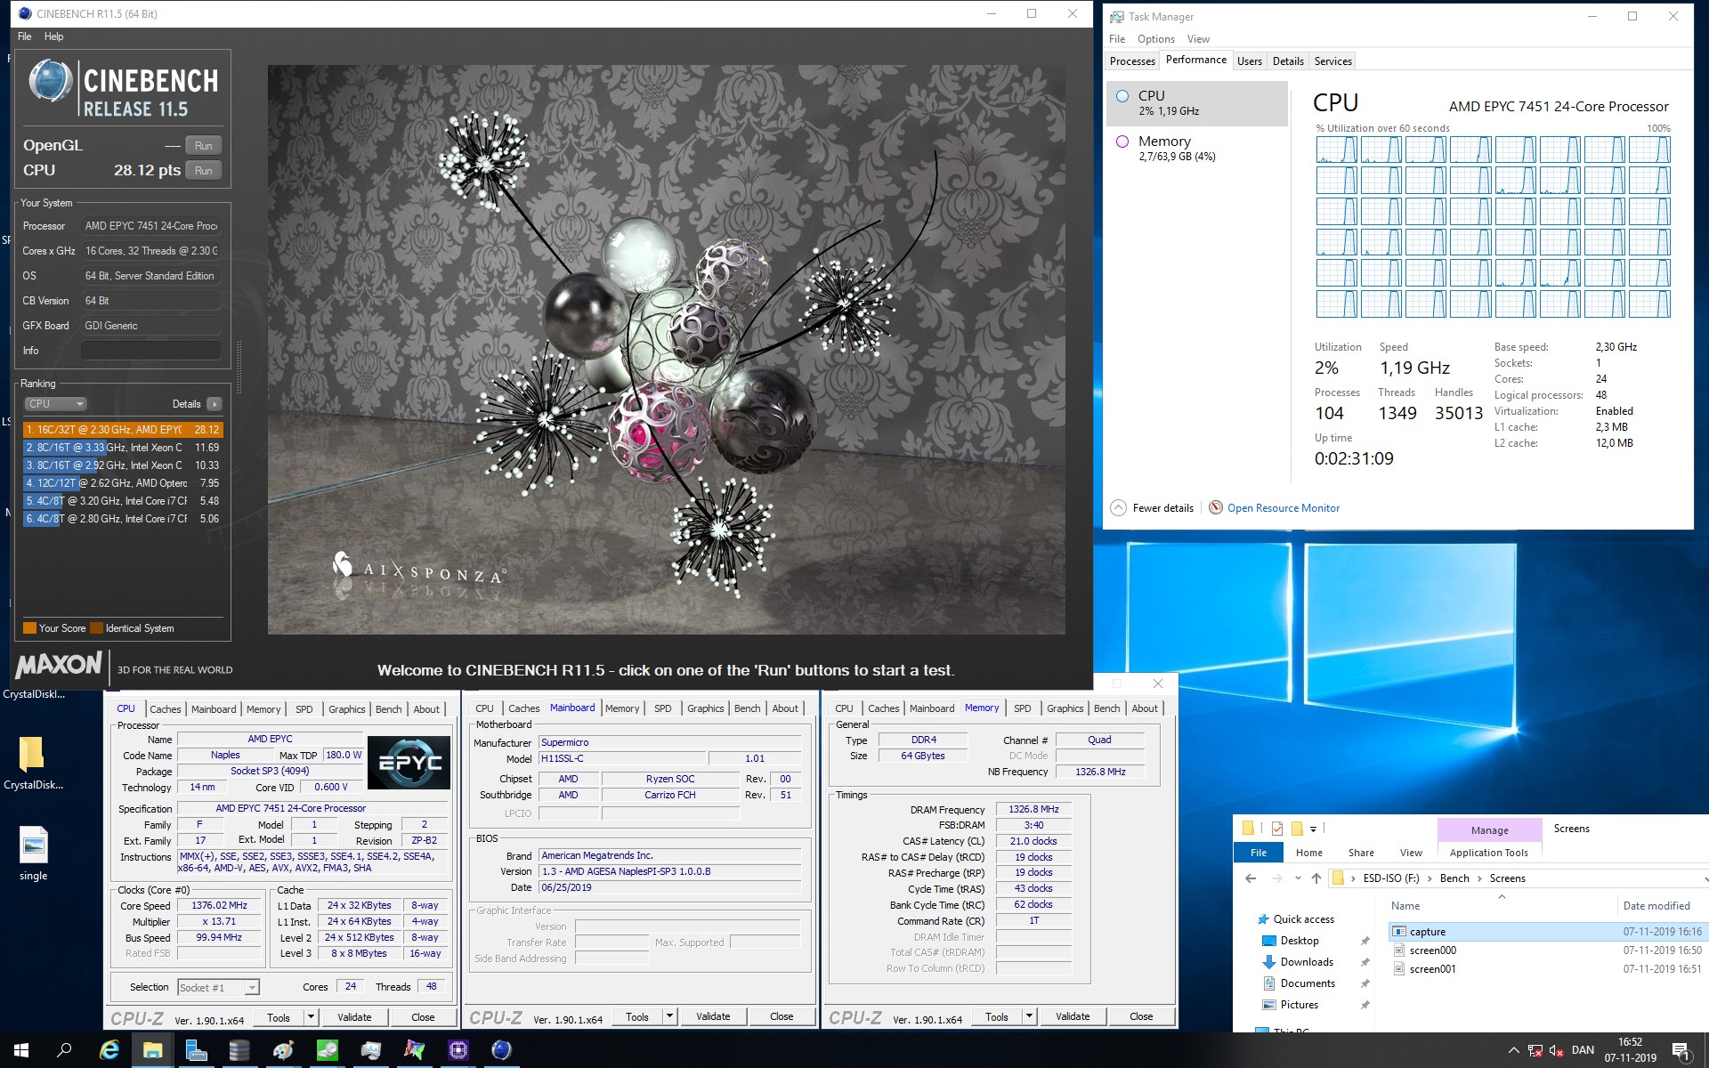Open the CPU ranking dropdown in Cinebench
The height and width of the screenshot is (1068, 1709).
point(55,404)
